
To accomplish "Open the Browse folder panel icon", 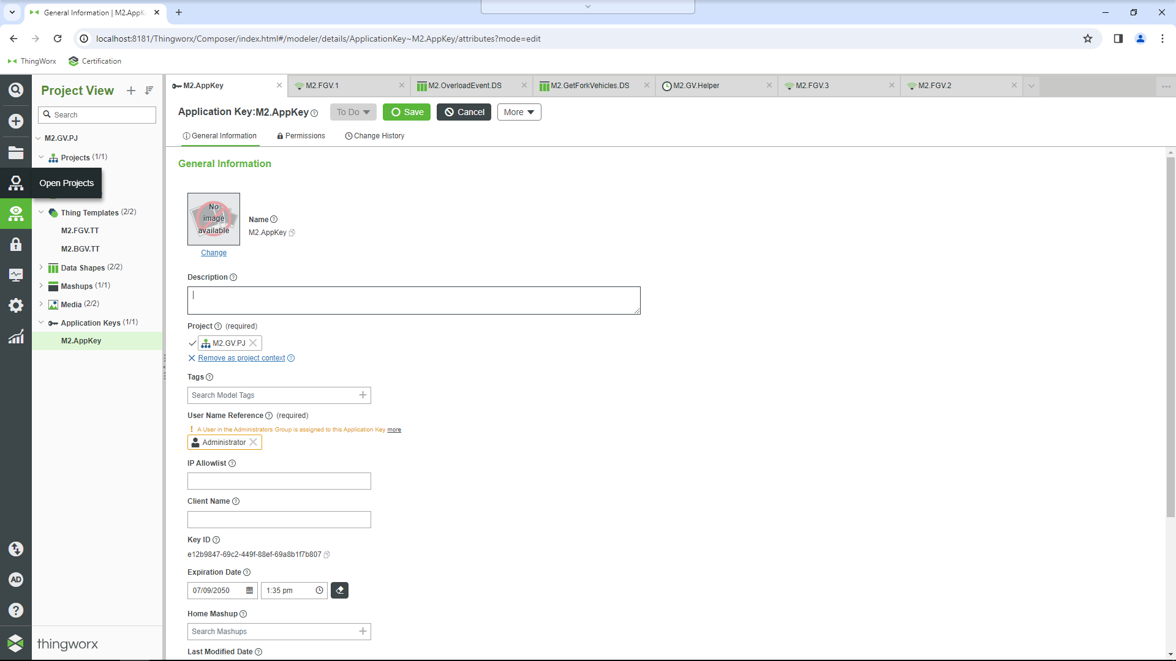I will point(15,152).
